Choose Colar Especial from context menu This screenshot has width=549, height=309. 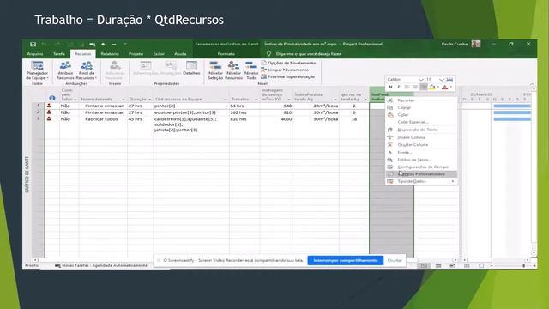click(x=421, y=122)
